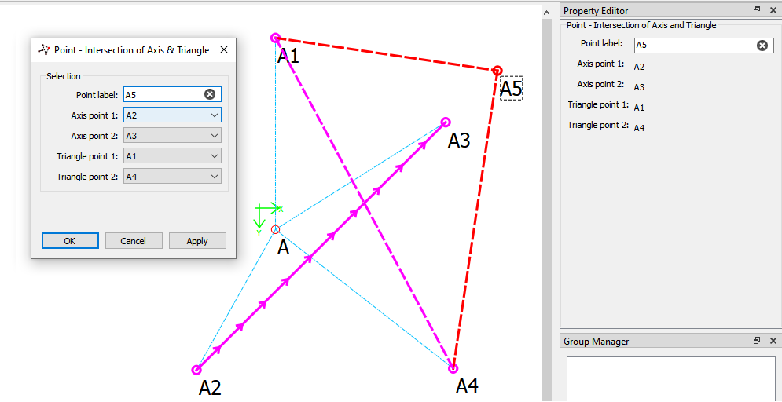
Task: Clear the Point label field in dialog
Action: coord(210,94)
